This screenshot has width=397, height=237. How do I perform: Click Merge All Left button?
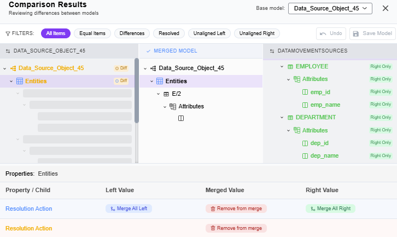[129, 209]
